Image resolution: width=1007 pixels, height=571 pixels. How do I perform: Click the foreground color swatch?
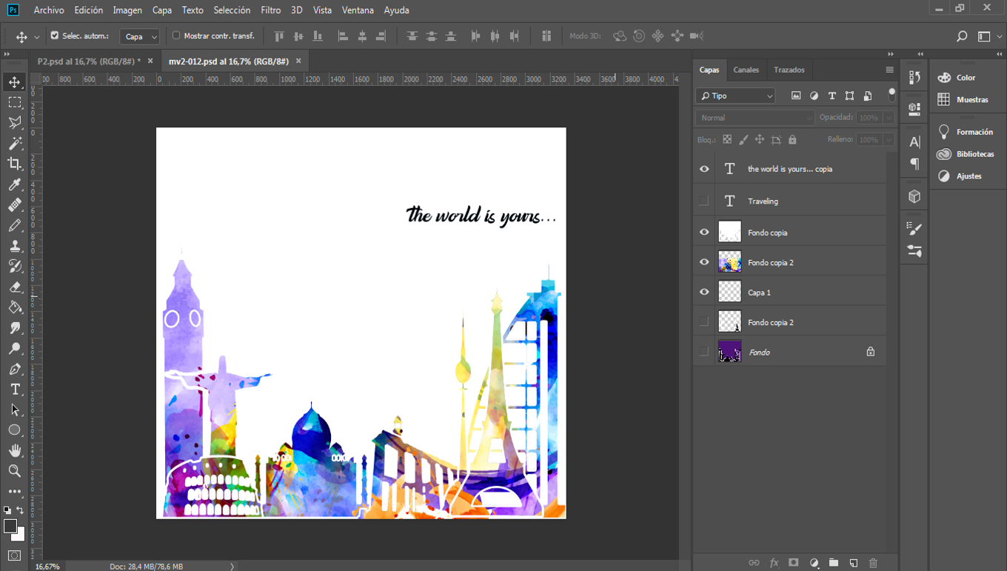[x=10, y=526]
